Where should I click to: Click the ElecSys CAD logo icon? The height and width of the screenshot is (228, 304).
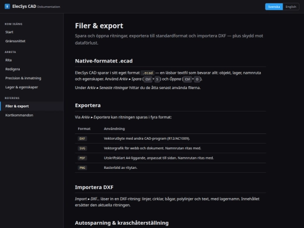(x=7, y=6)
